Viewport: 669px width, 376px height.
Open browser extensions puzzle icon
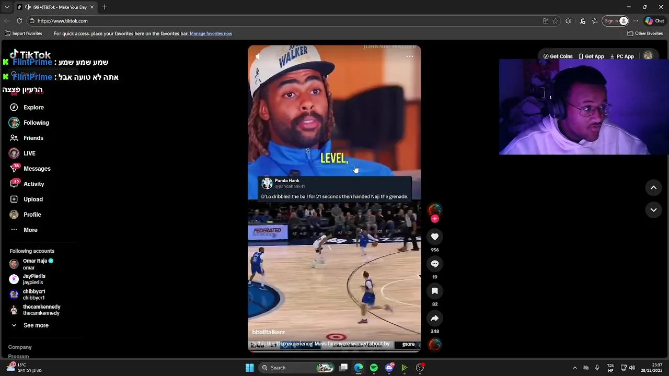(x=568, y=21)
